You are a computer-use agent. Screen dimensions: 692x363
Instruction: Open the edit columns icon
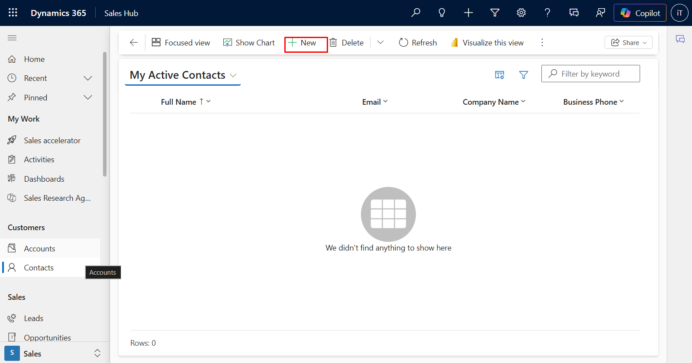tap(499, 75)
